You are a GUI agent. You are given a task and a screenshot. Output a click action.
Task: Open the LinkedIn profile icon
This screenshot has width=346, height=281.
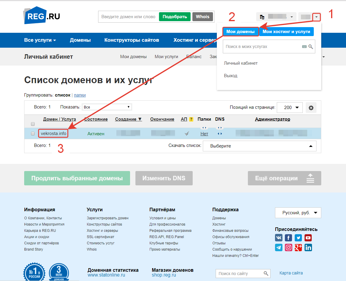click(x=308, y=248)
